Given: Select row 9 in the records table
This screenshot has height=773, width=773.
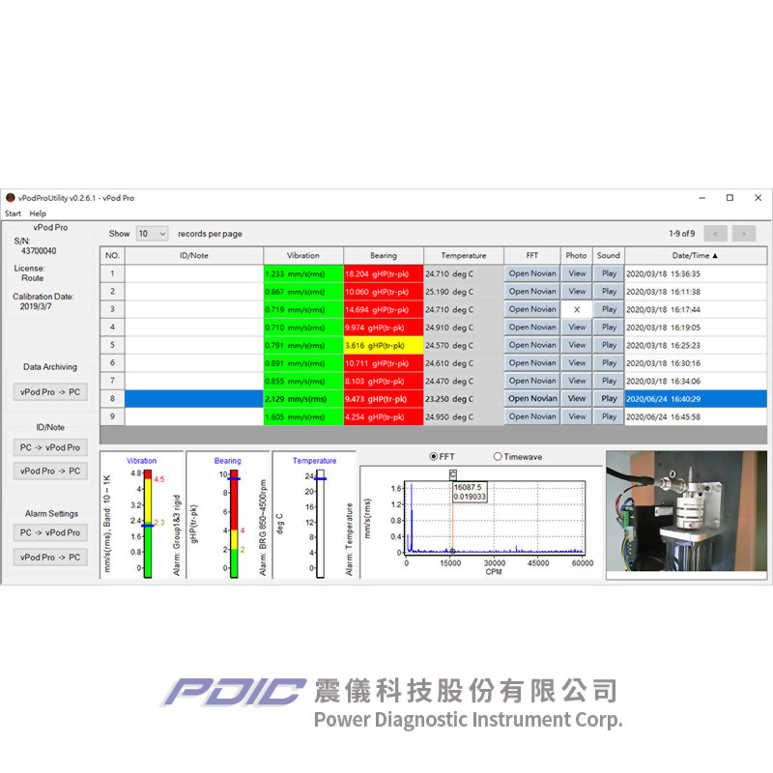Looking at the screenshot, I should pyautogui.click(x=193, y=416).
